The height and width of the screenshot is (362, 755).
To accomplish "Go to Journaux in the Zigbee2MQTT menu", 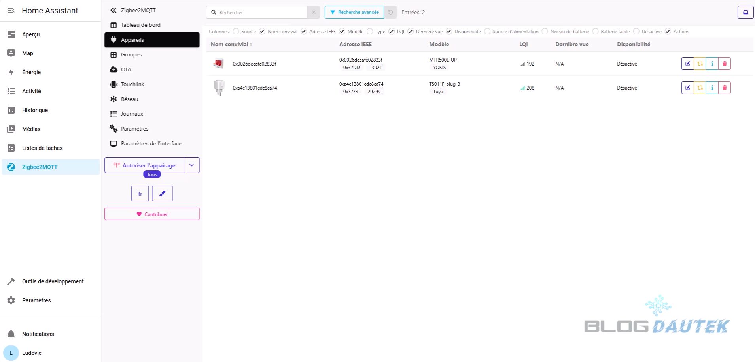I will point(132,114).
